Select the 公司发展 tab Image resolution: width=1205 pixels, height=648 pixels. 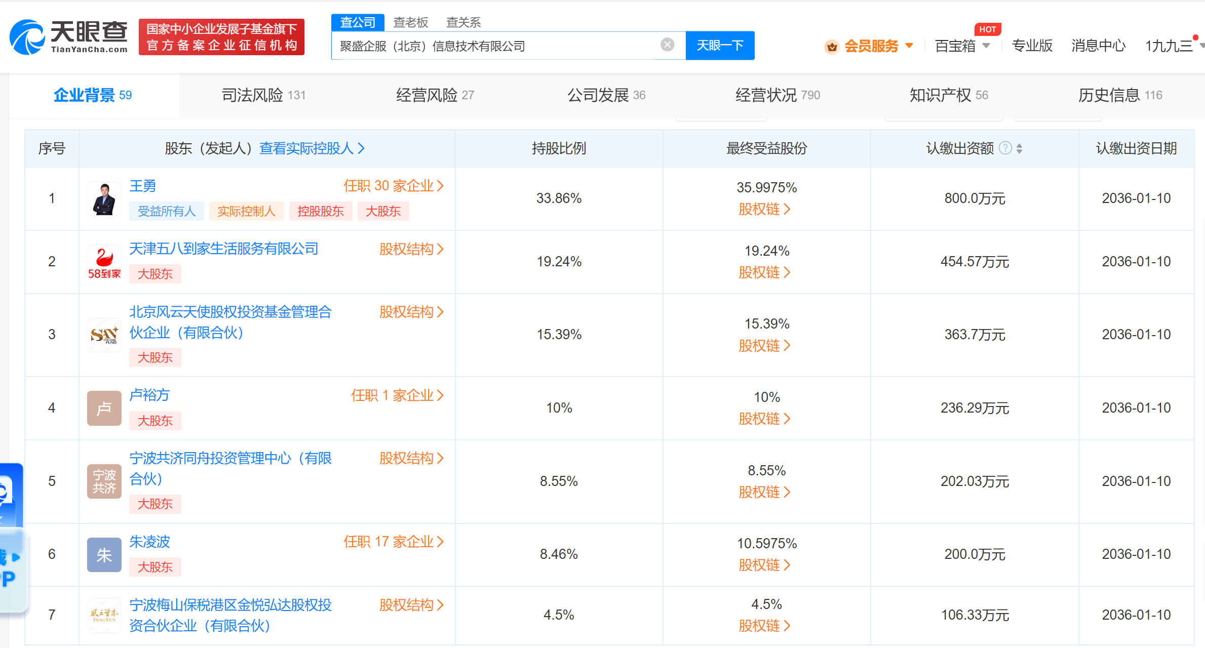(606, 95)
